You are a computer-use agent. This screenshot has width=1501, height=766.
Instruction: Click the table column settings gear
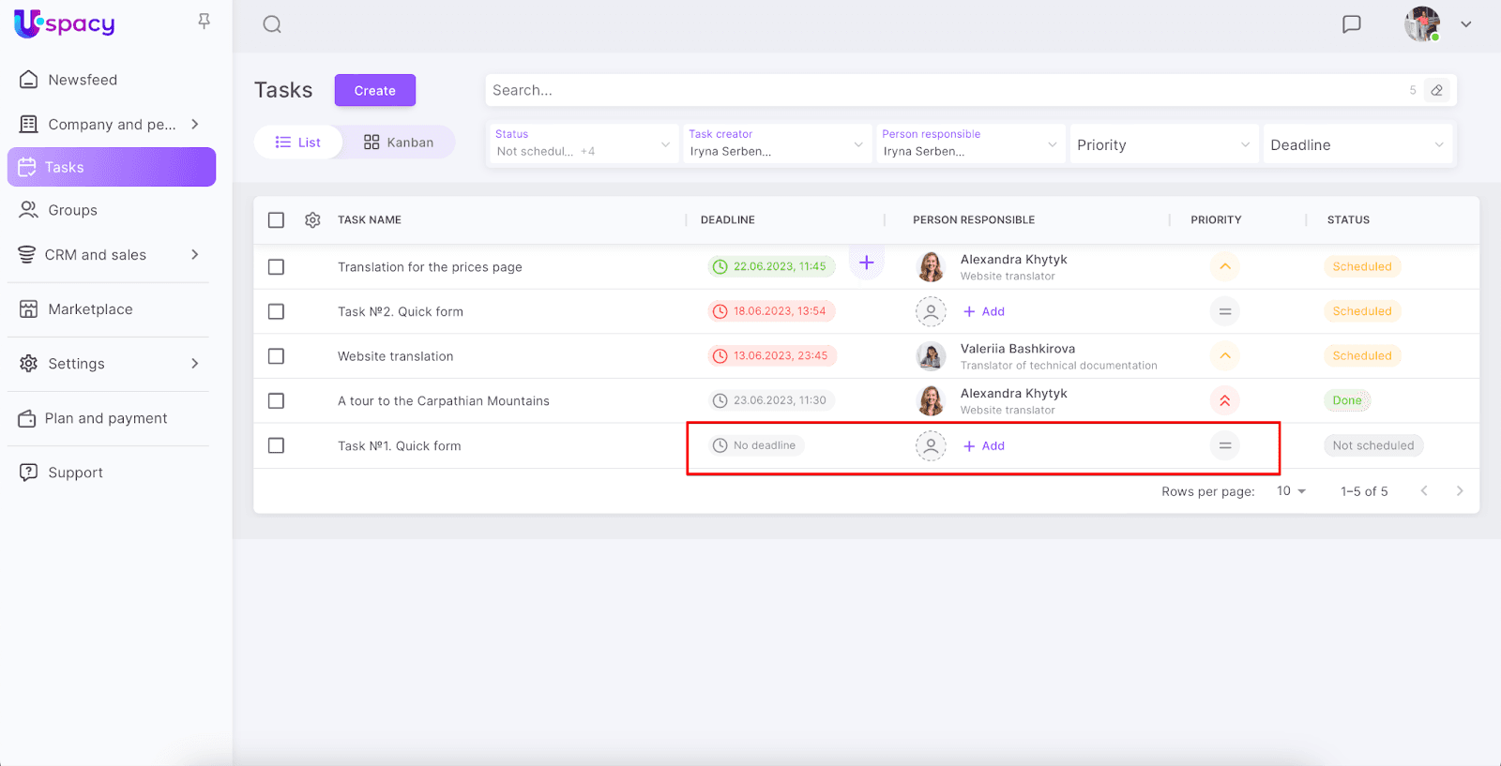pyautogui.click(x=312, y=220)
